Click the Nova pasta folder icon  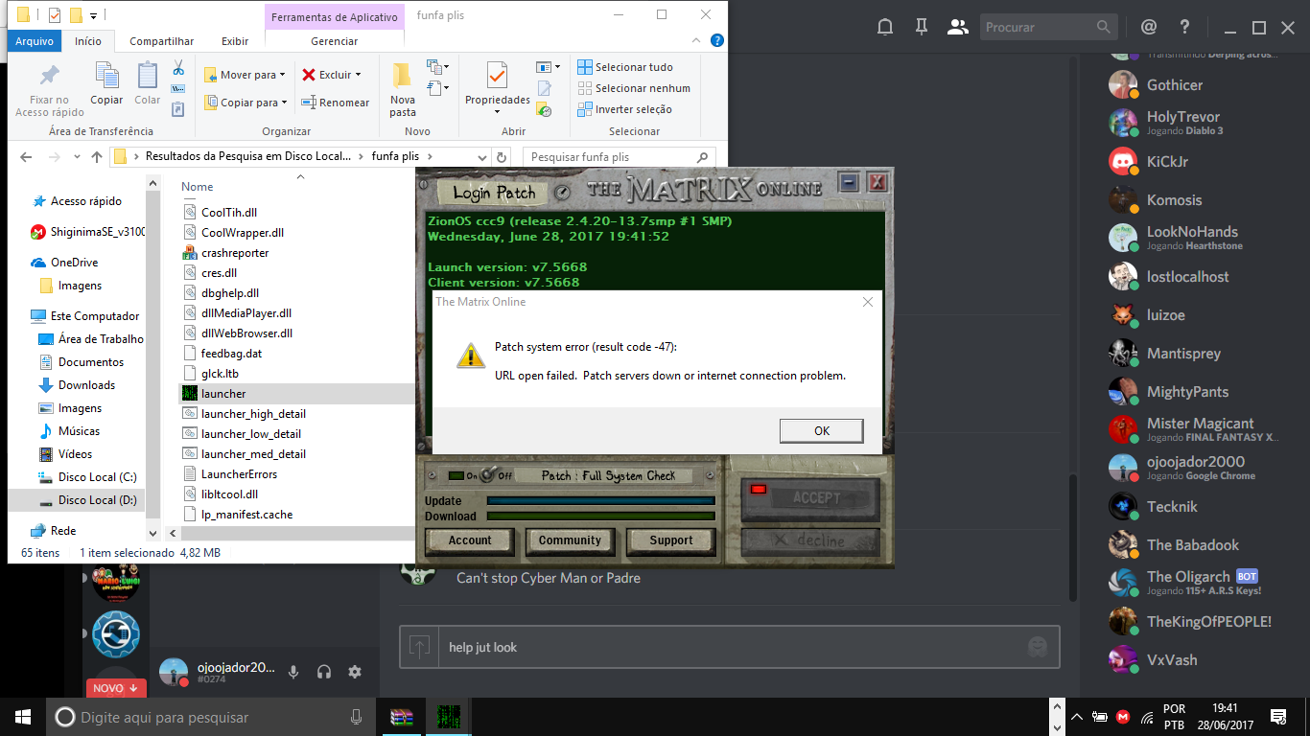coord(403,75)
